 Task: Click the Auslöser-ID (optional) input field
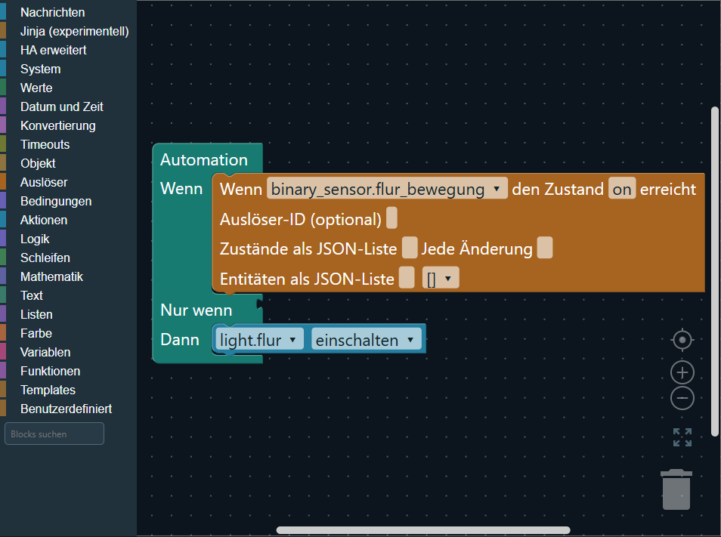[391, 218]
